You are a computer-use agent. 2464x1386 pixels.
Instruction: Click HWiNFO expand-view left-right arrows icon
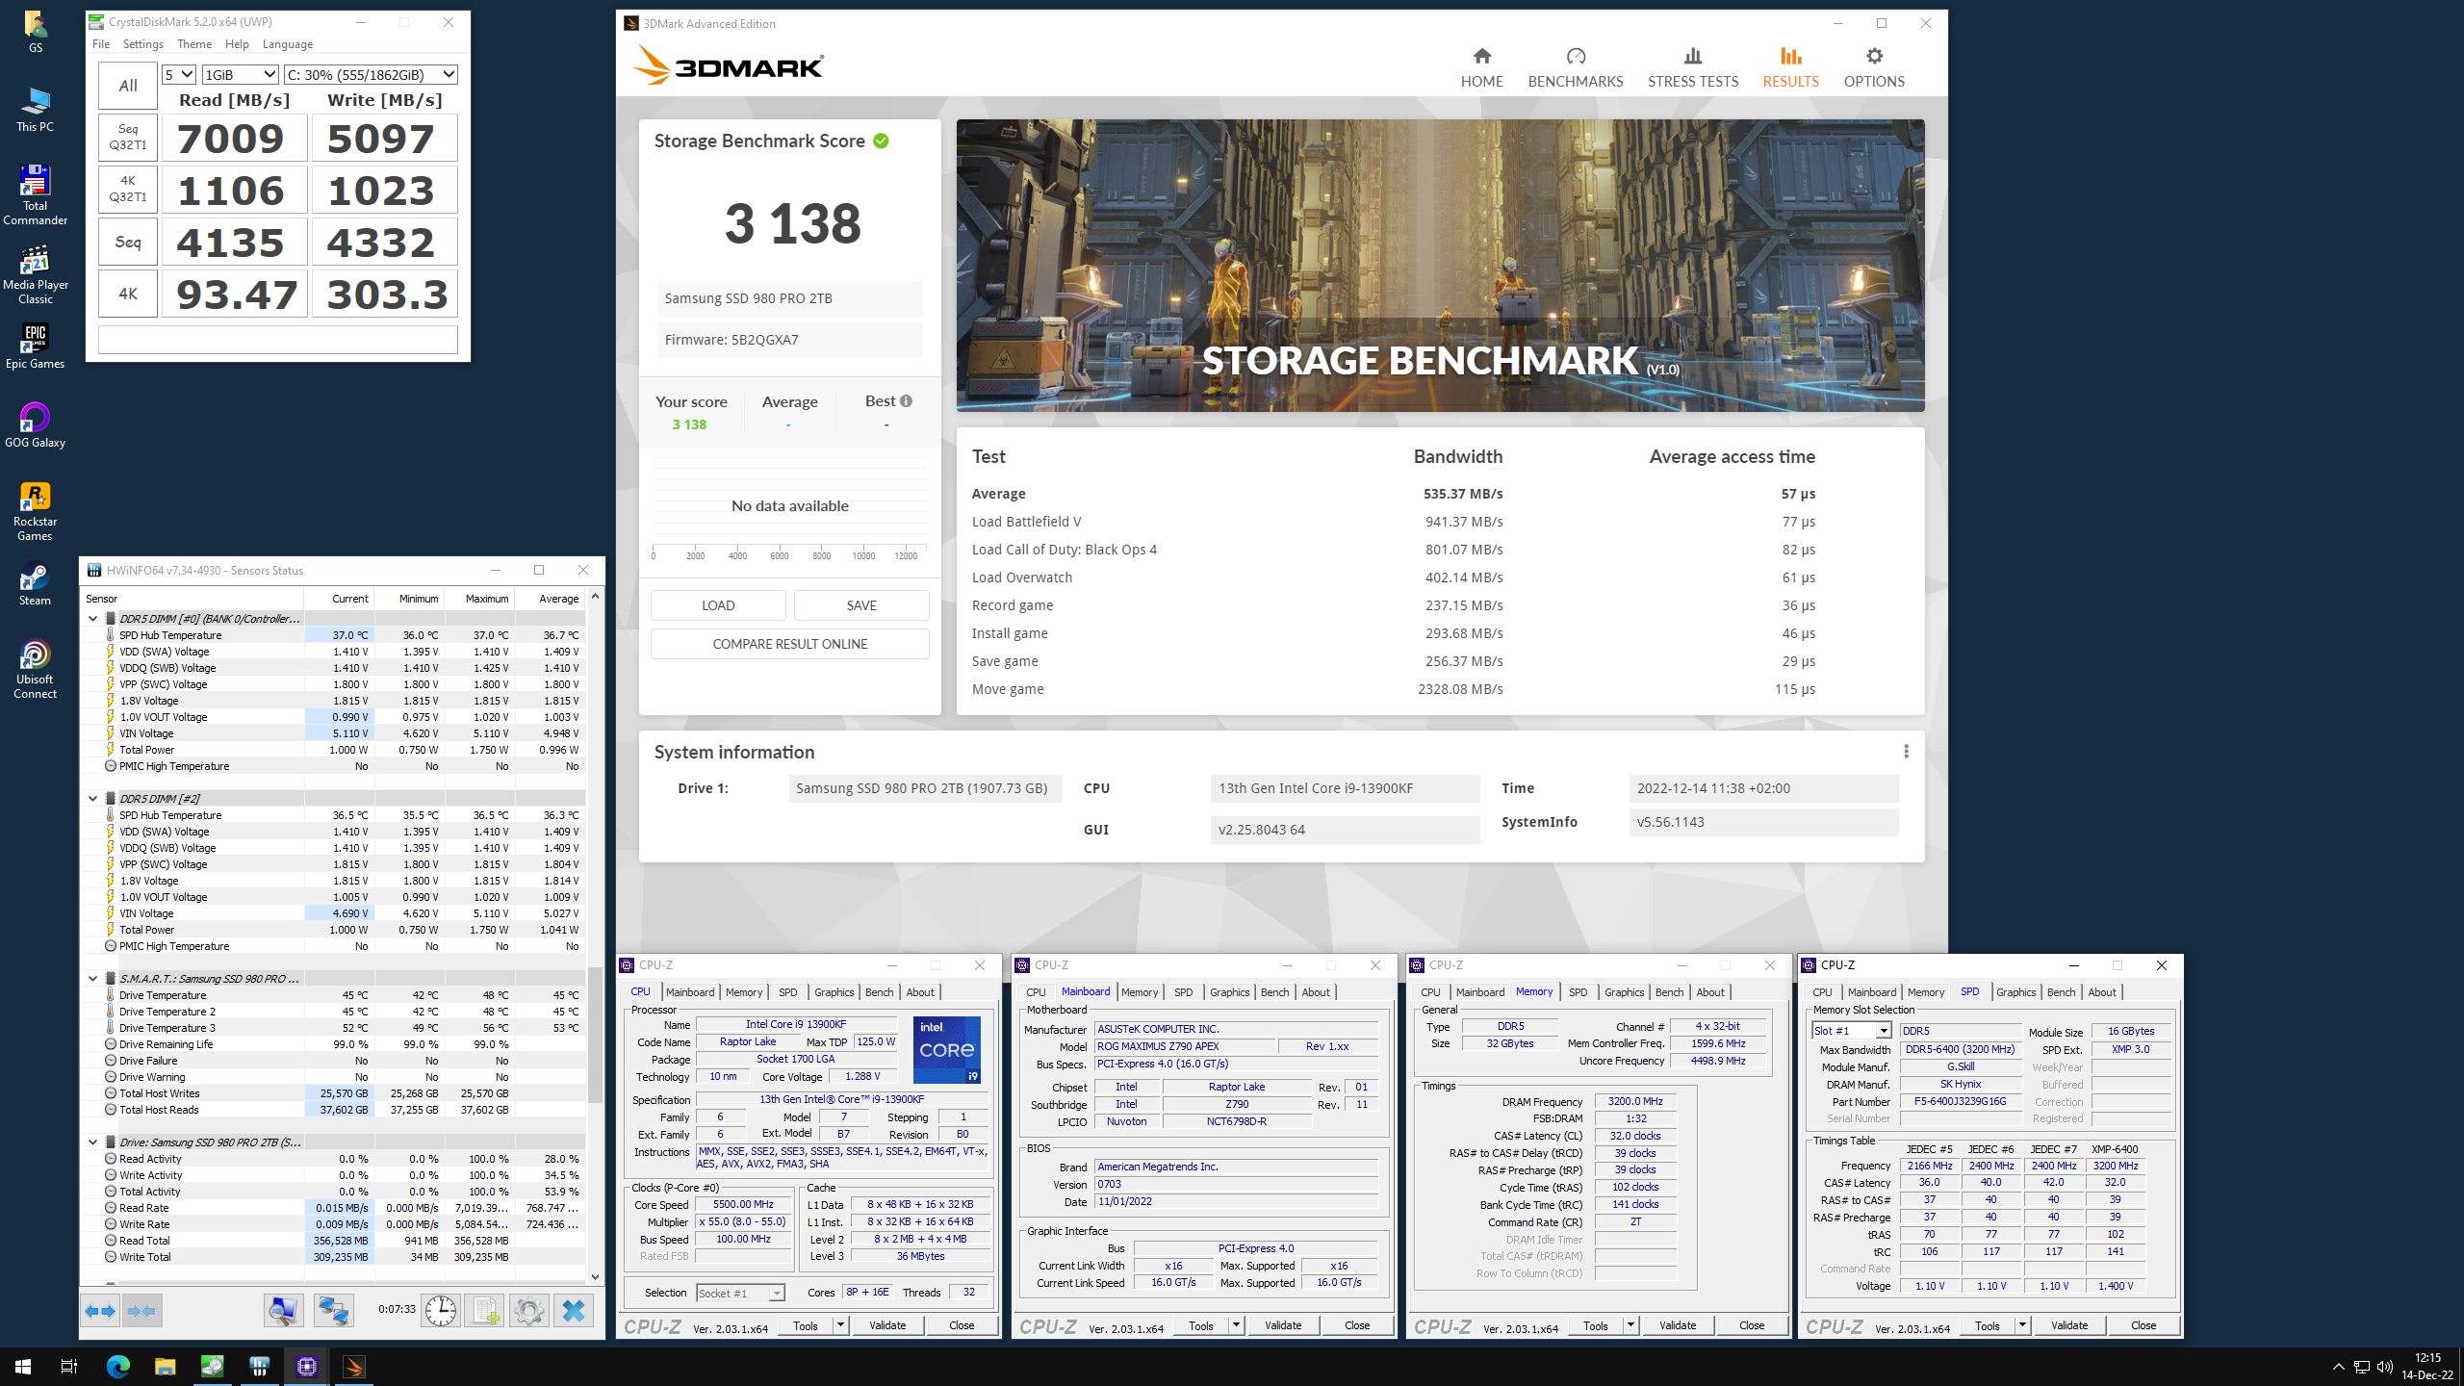100,1311
